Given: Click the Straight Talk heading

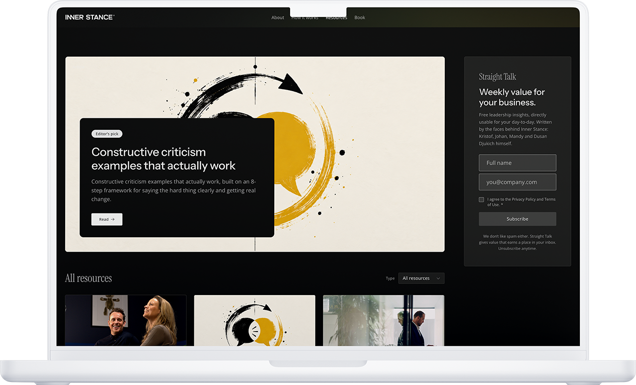Looking at the screenshot, I should [497, 77].
